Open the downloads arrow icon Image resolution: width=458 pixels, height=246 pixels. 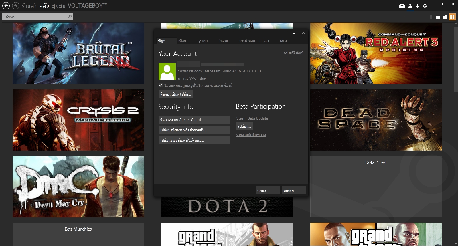(x=417, y=6)
